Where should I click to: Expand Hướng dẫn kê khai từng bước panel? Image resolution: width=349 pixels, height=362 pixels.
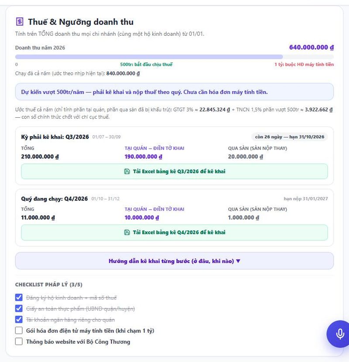click(x=174, y=261)
